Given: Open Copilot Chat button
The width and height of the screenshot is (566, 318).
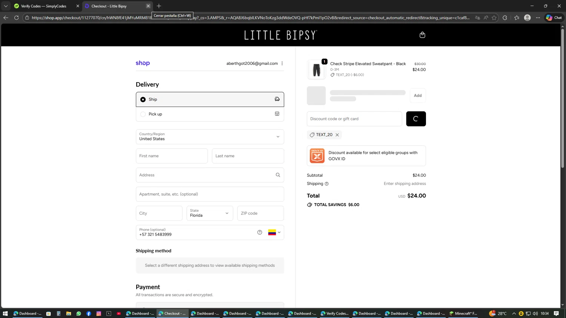Looking at the screenshot, I should coord(554,18).
